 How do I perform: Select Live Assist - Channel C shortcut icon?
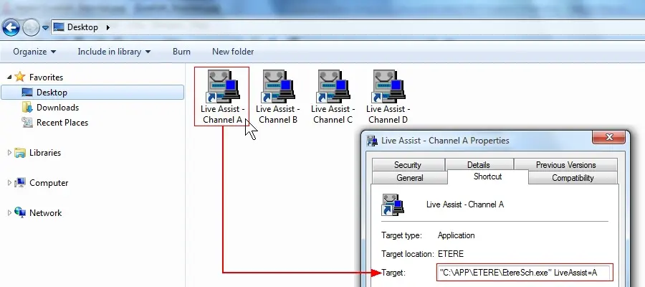coord(333,88)
